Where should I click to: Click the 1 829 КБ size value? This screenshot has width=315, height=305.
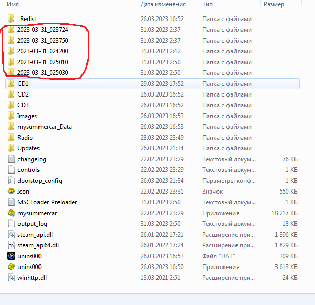286,245
